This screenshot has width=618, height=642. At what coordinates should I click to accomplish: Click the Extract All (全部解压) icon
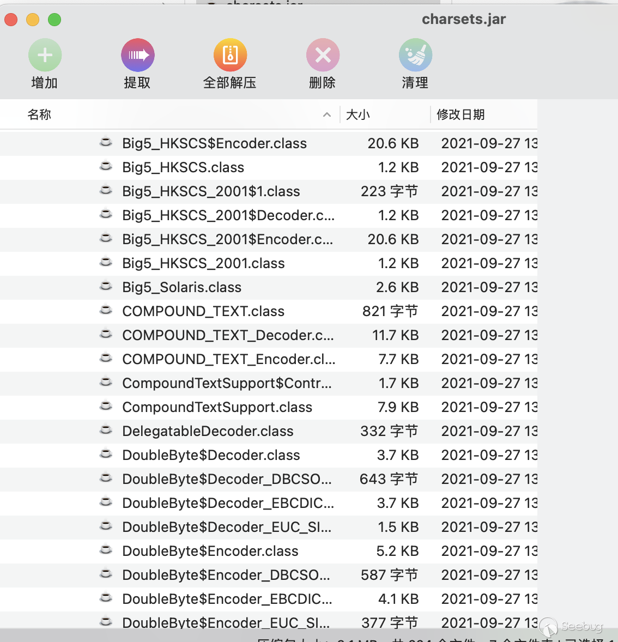pos(230,55)
